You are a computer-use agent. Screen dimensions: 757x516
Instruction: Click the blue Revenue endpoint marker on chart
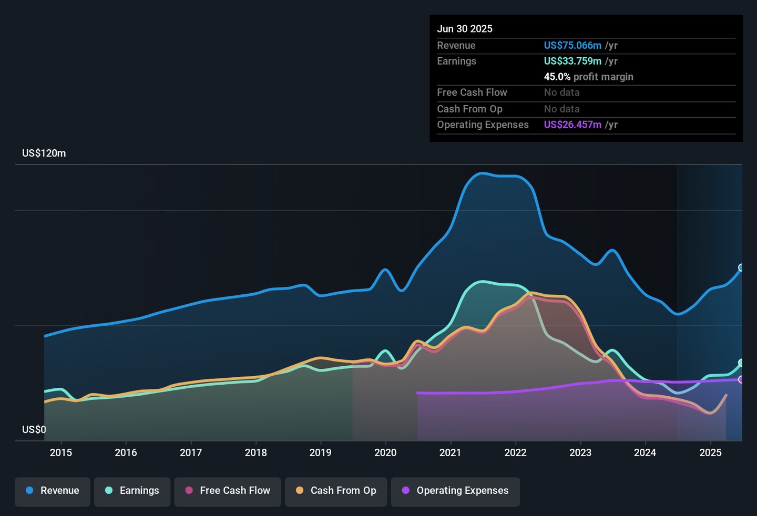(742, 267)
